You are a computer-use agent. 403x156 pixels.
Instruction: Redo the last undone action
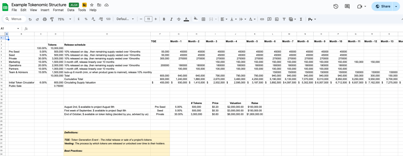click(x=37, y=19)
